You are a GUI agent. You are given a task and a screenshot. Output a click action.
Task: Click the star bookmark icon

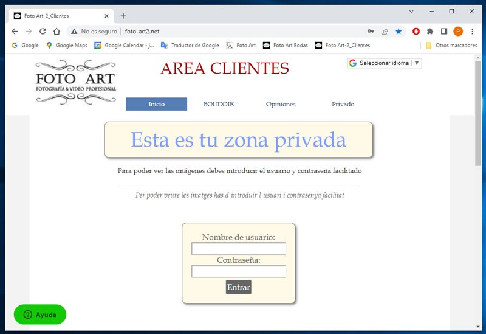pos(399,31)
